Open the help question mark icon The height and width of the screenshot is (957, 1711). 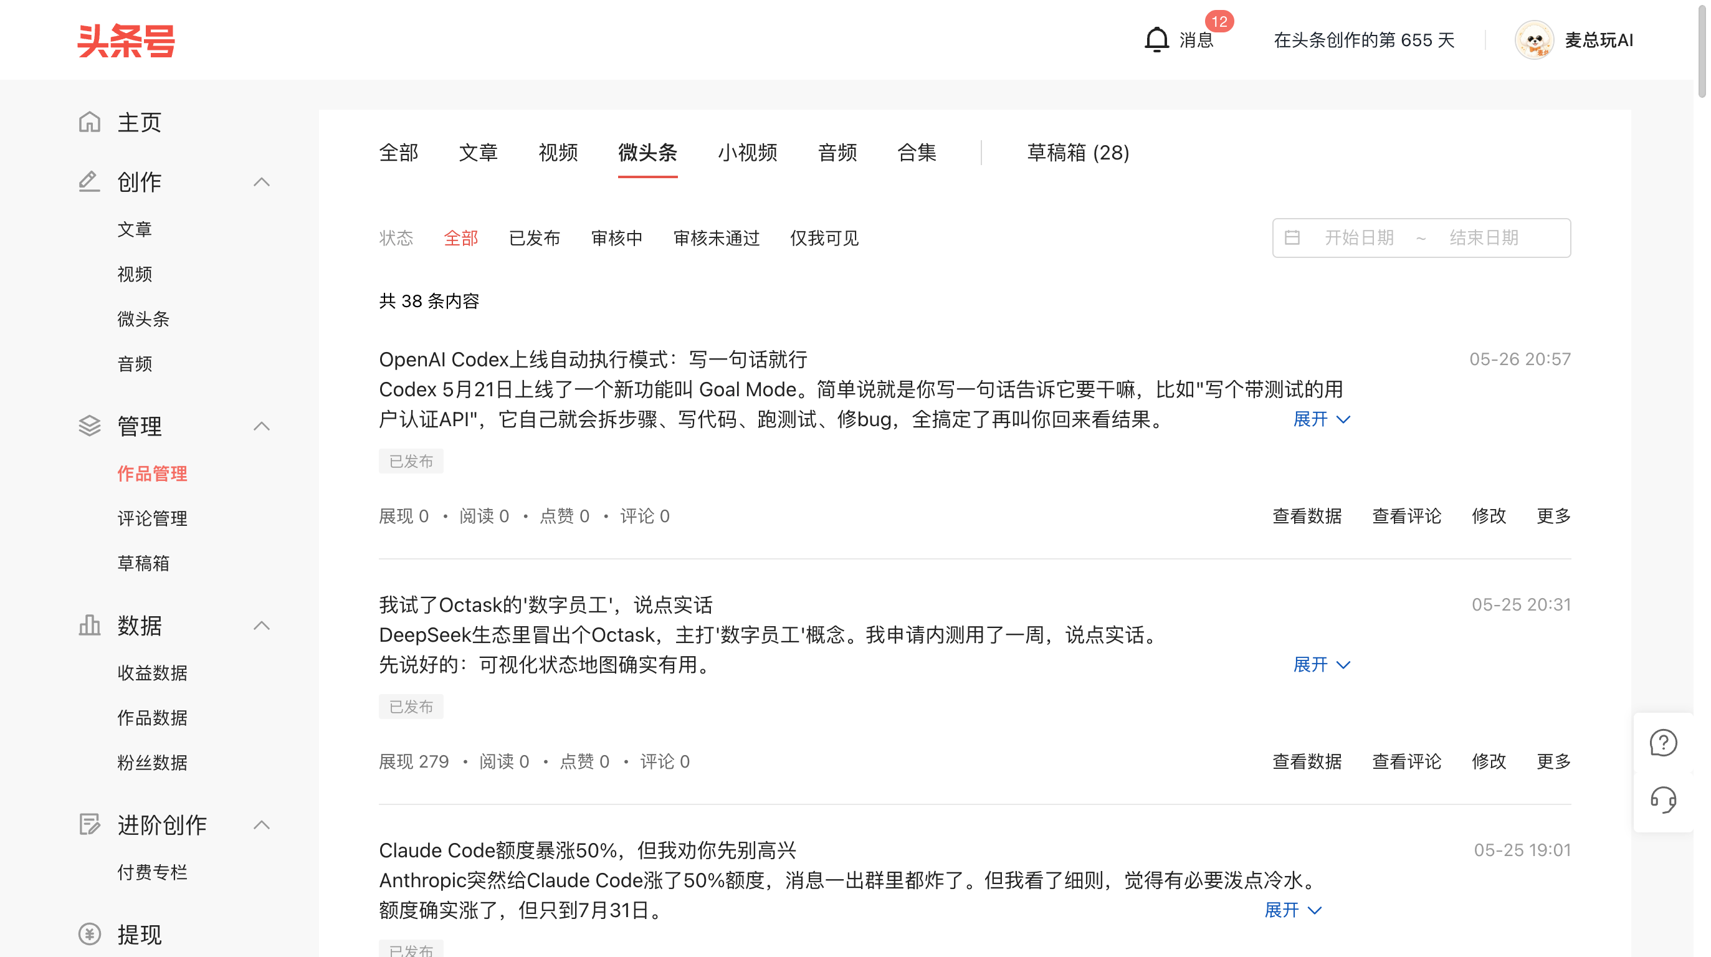pos(1663,743)
